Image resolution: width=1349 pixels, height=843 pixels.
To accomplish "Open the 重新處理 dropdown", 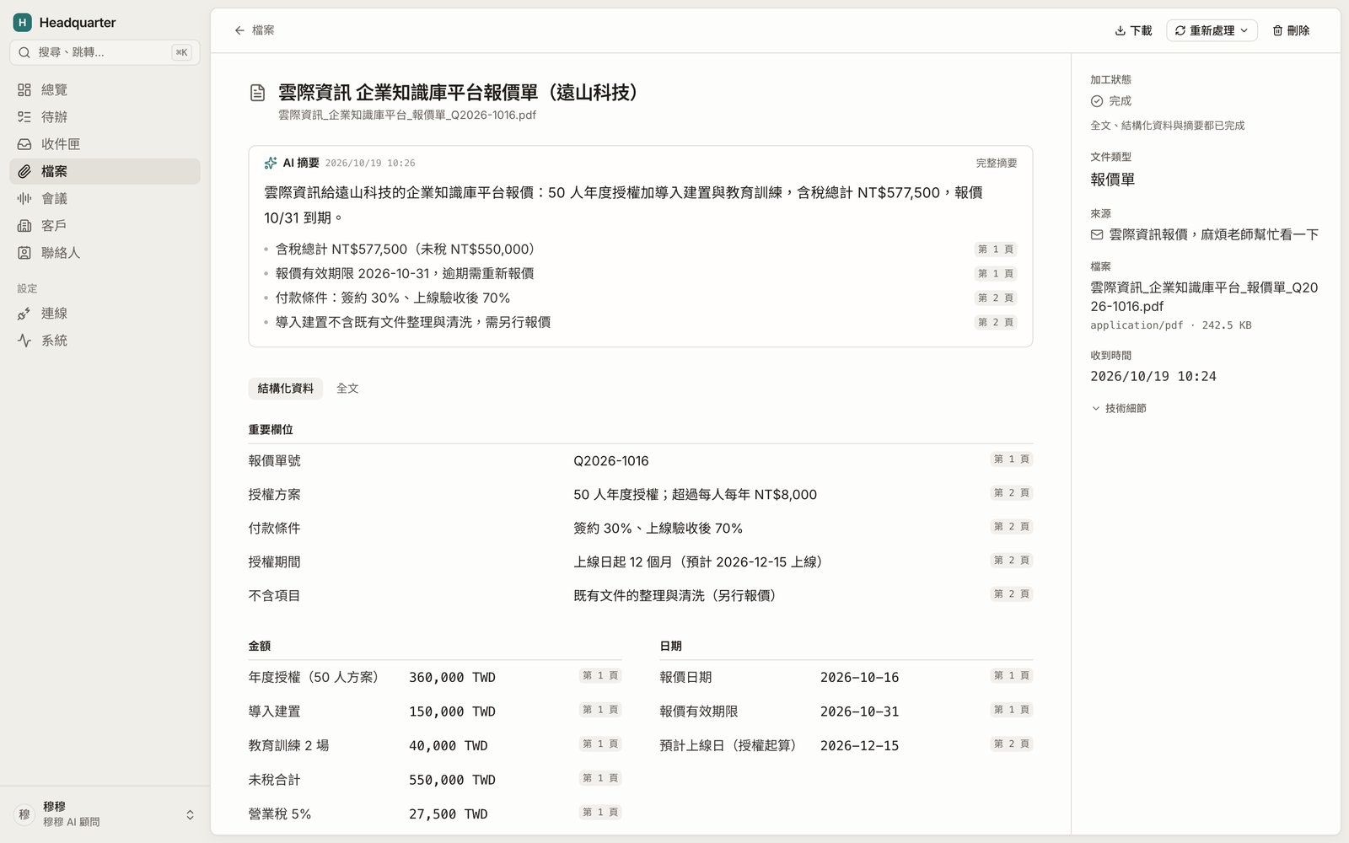I will pos(1212,30).
